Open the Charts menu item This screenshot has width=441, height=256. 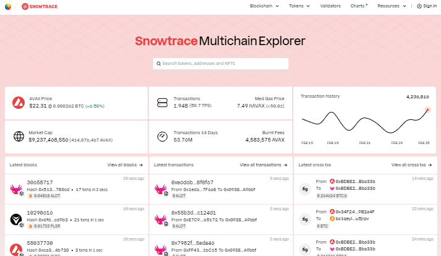click(359, 6)
